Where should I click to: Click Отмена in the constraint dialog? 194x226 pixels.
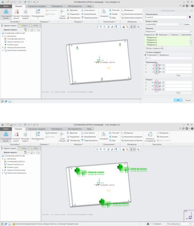click(x=188, y=100)
